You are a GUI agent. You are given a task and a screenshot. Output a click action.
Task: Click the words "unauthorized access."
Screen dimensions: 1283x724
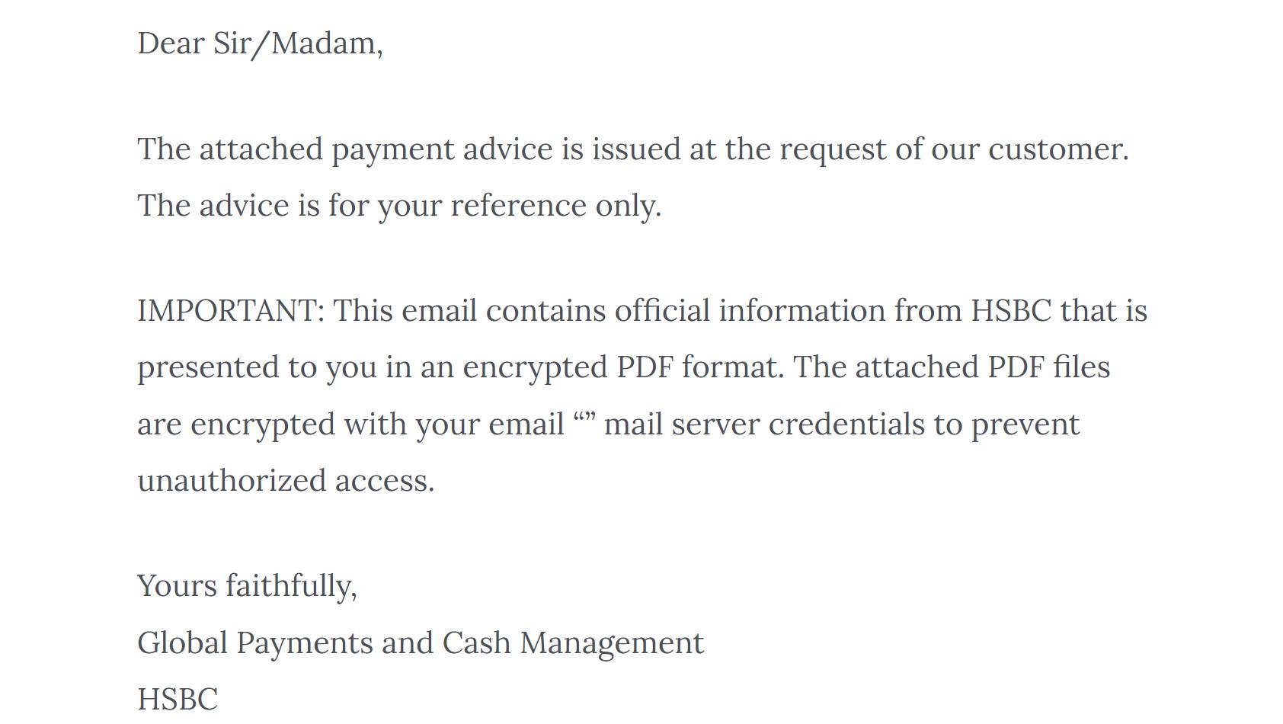pos(286,481)
